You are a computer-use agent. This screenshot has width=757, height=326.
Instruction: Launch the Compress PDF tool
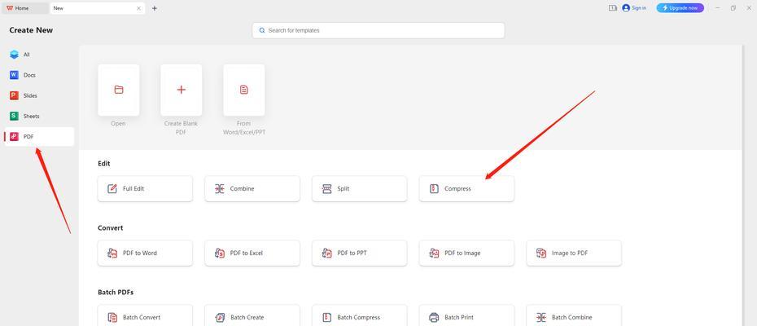(x=466, y=188)
